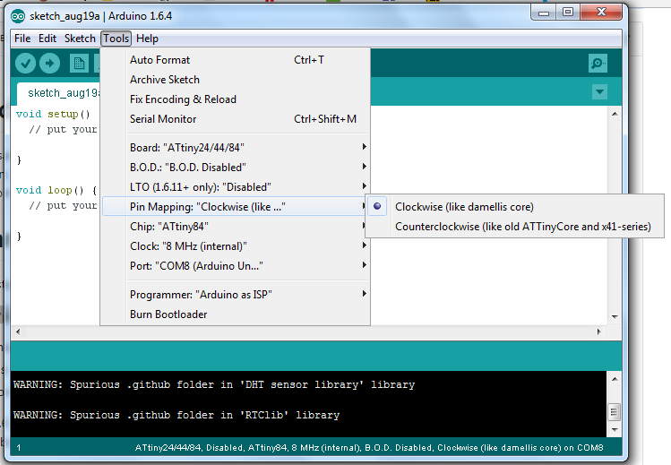The image size is (671, 465).
Task: Close the Arduino window
Action: point(601,13)
